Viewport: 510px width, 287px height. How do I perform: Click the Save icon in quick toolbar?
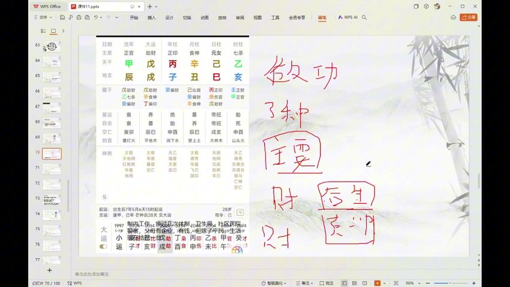tap(62, 17)
